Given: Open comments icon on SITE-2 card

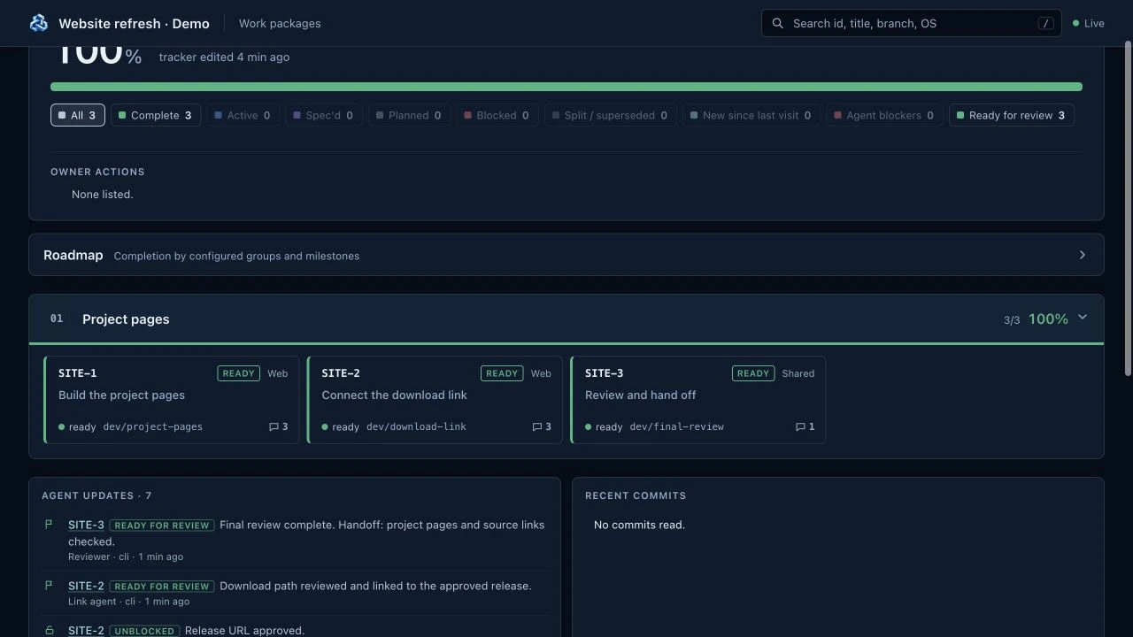Looking at the screenshot, I should tap(536, 426).
